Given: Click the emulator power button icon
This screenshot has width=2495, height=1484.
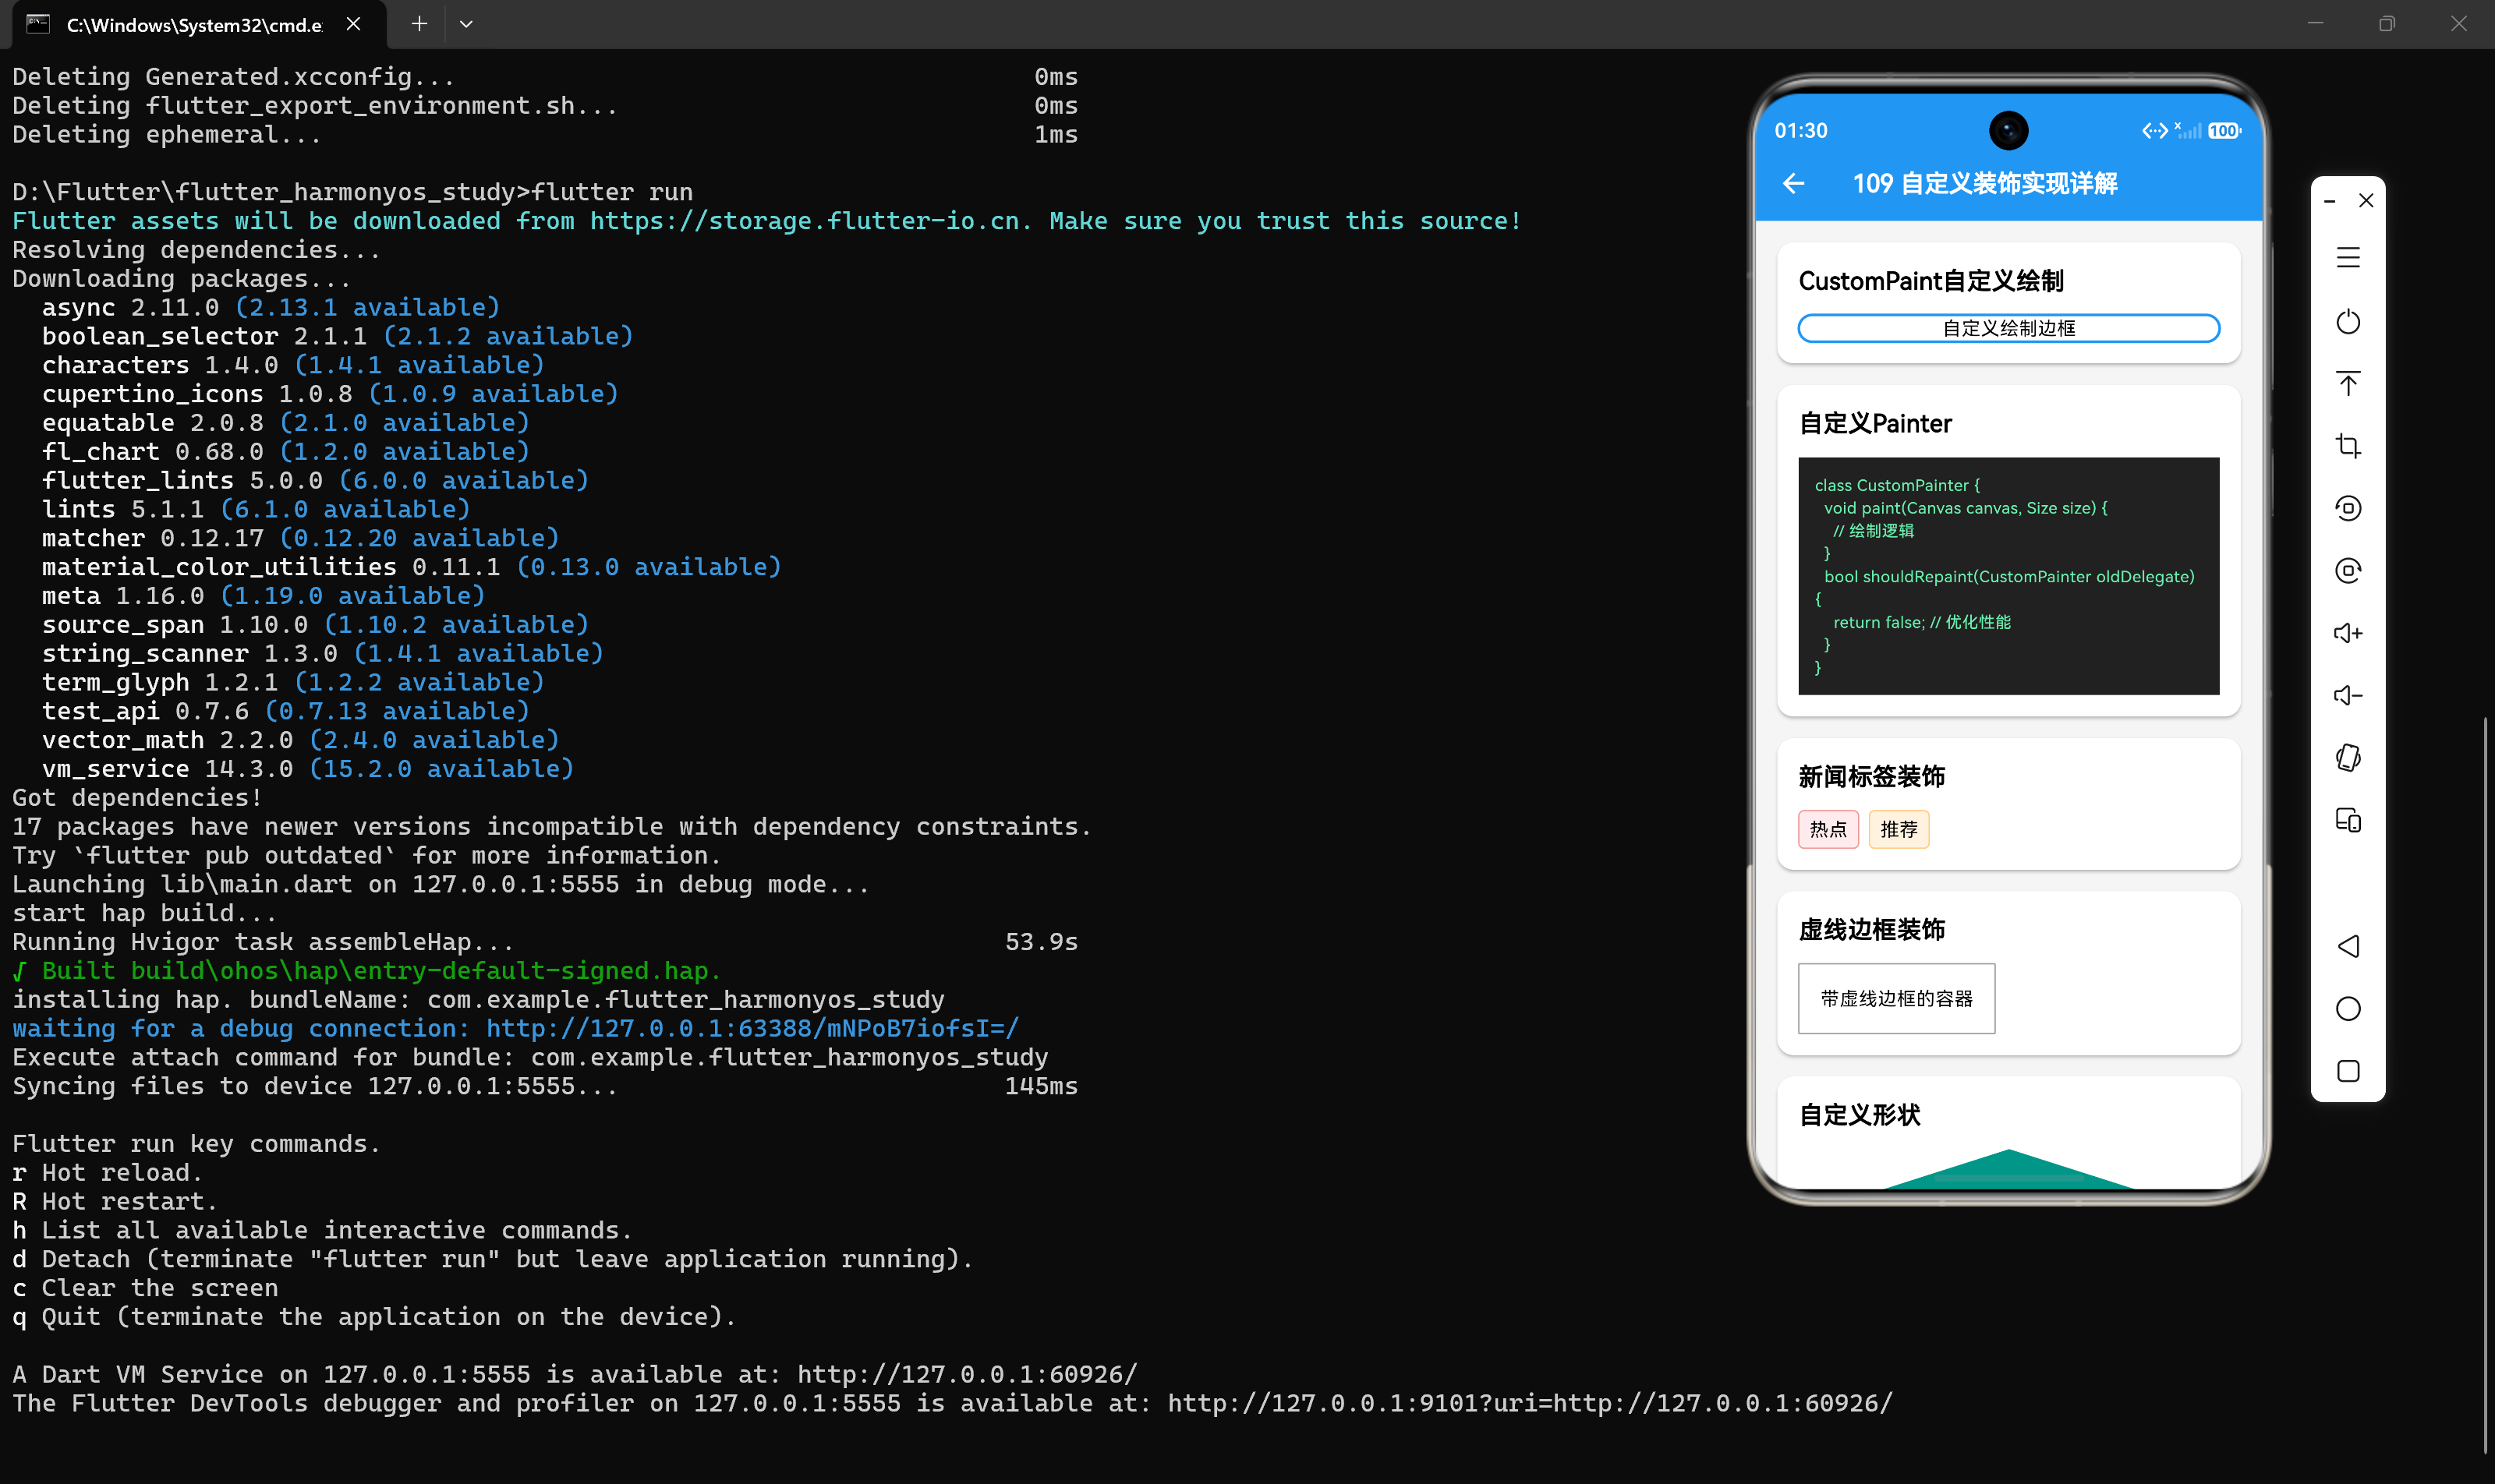Looking at the screenshot, I should click(x=2348, y=322).
